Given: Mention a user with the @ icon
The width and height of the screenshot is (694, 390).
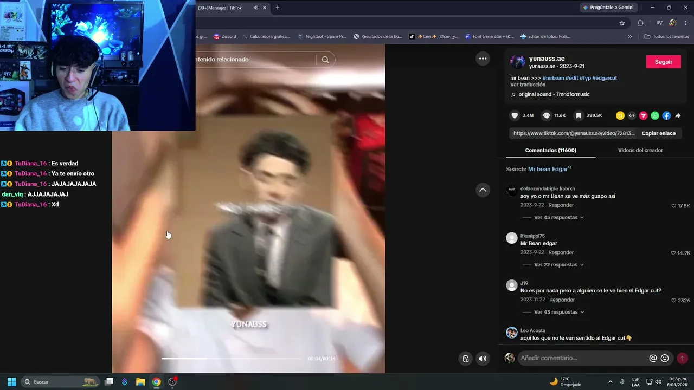Looking at the screenshot, I should (653, 358).
